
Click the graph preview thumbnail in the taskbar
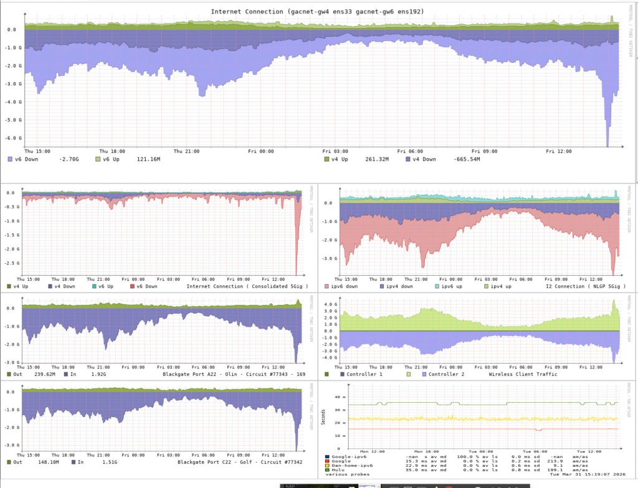click(368, 484)
